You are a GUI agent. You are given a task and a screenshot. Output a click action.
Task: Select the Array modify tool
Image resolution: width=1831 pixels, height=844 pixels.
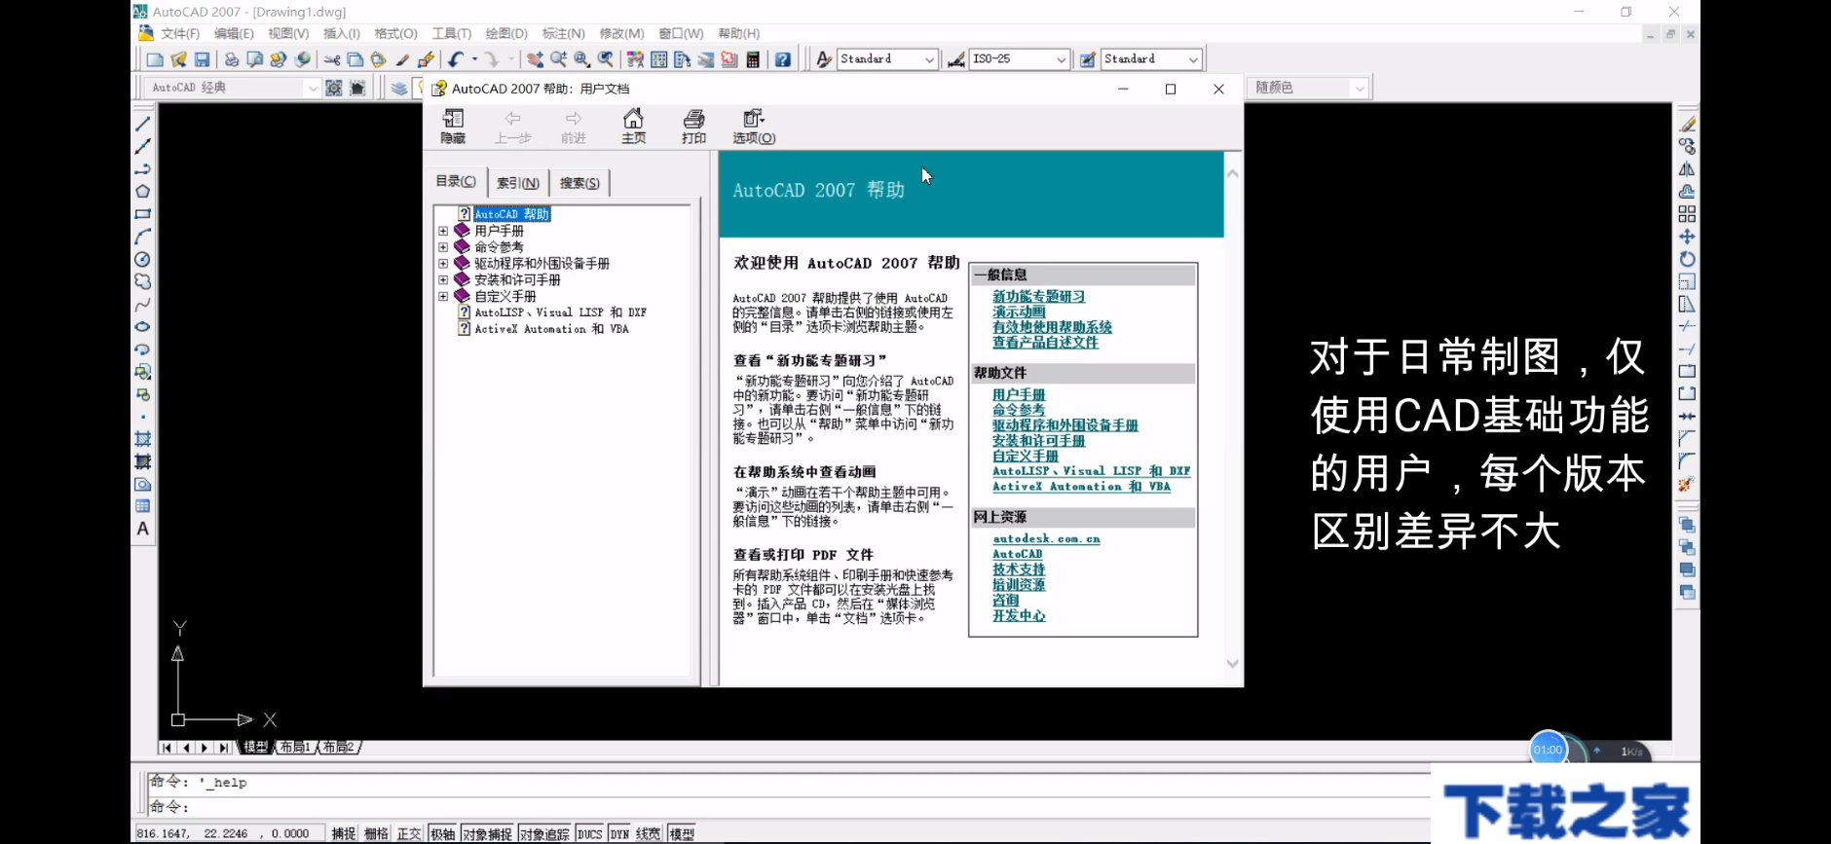point(1687,214)
